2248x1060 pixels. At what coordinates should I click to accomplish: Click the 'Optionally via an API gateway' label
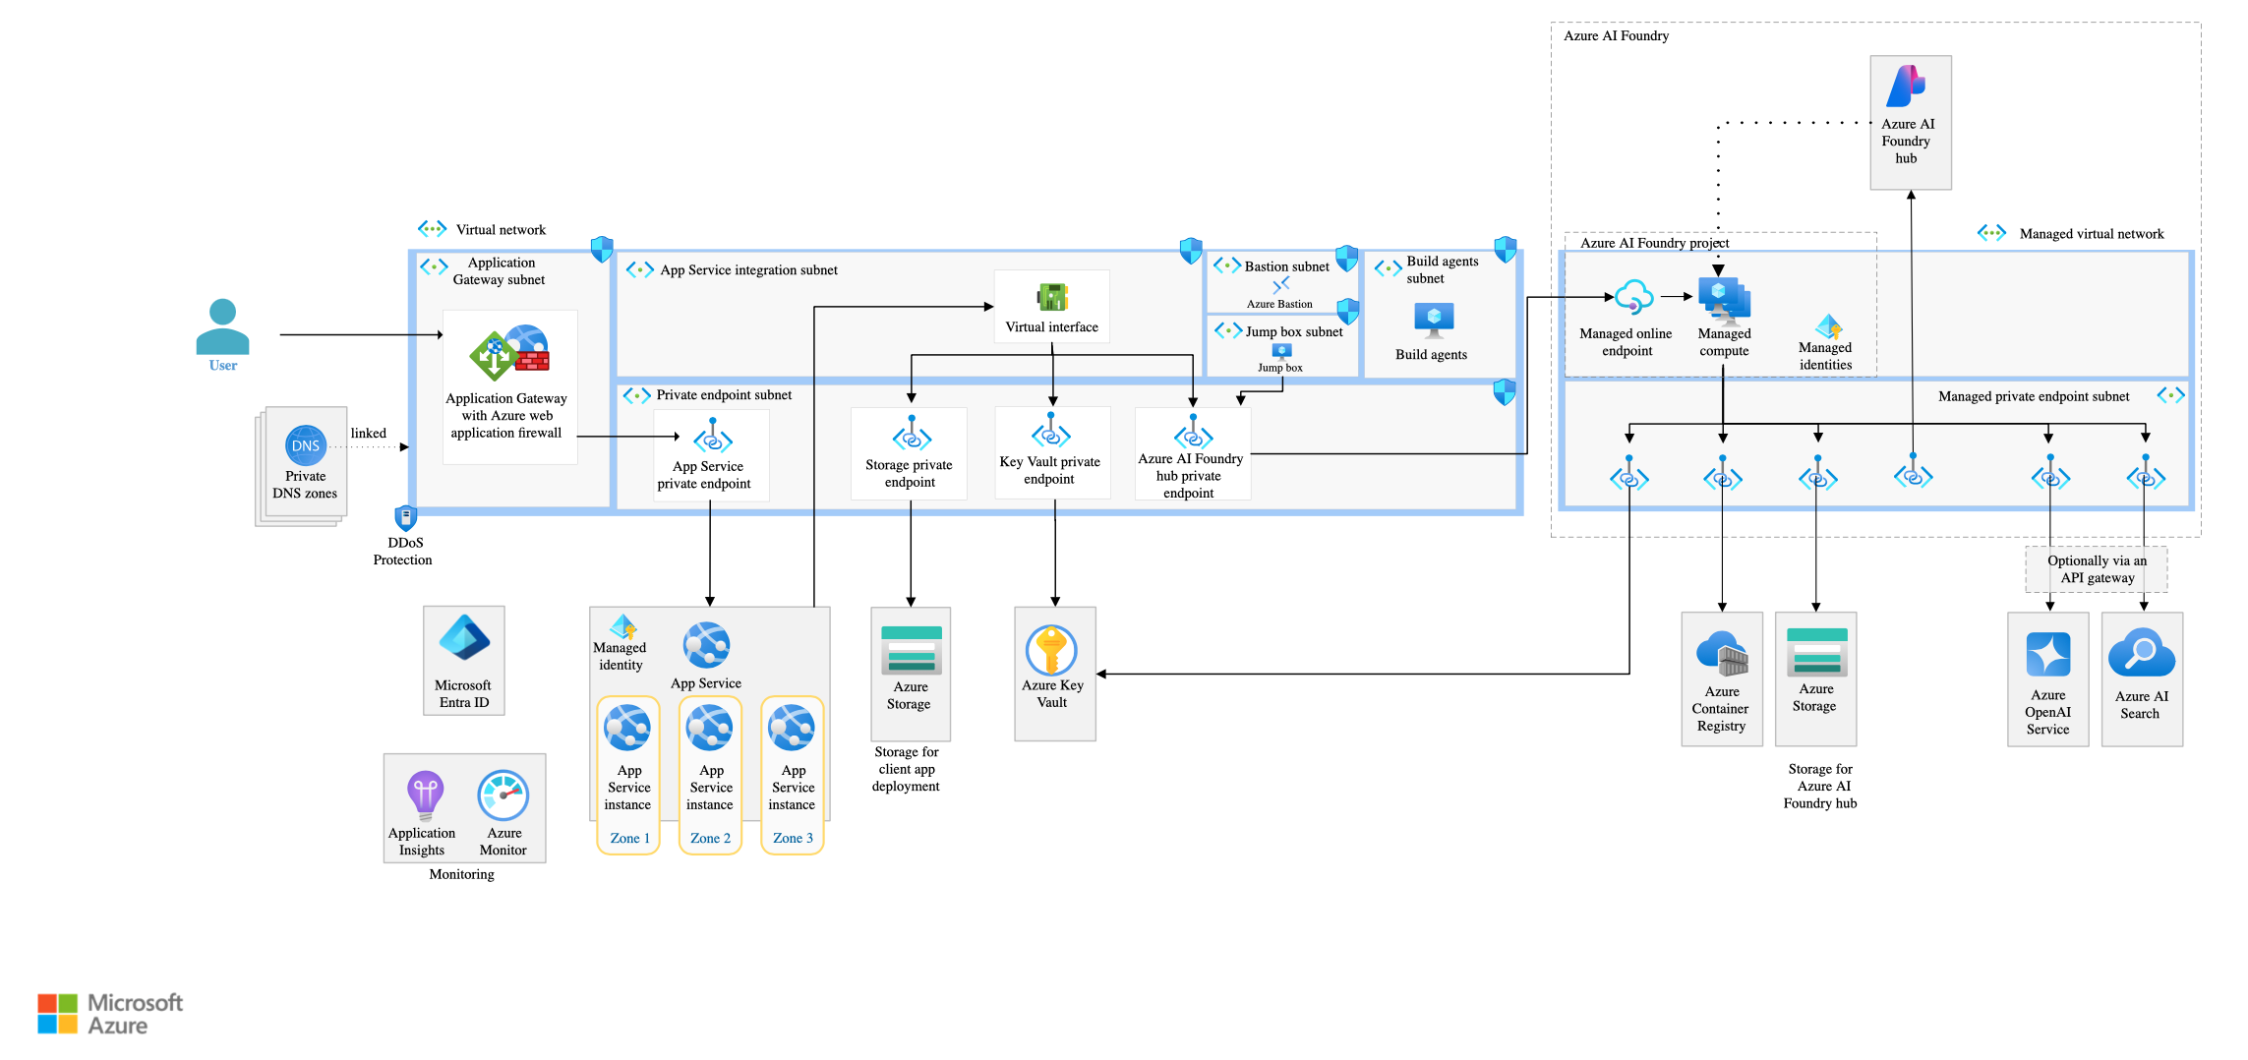coord(2098,569)
